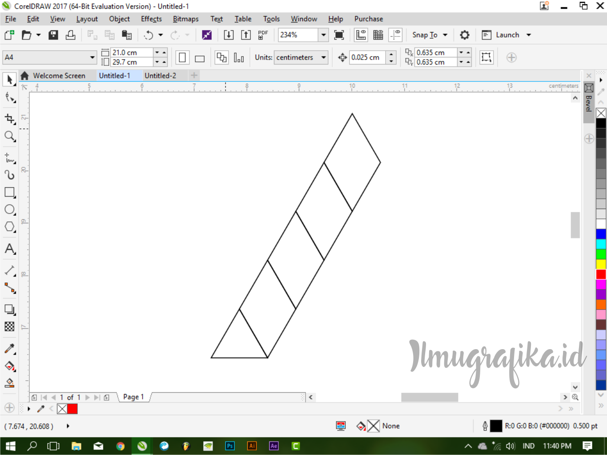The width and height of the screenshot is (607, 455).
Task: Open the Units dropdown set to centimeters
Action: (x=301, y=57)
